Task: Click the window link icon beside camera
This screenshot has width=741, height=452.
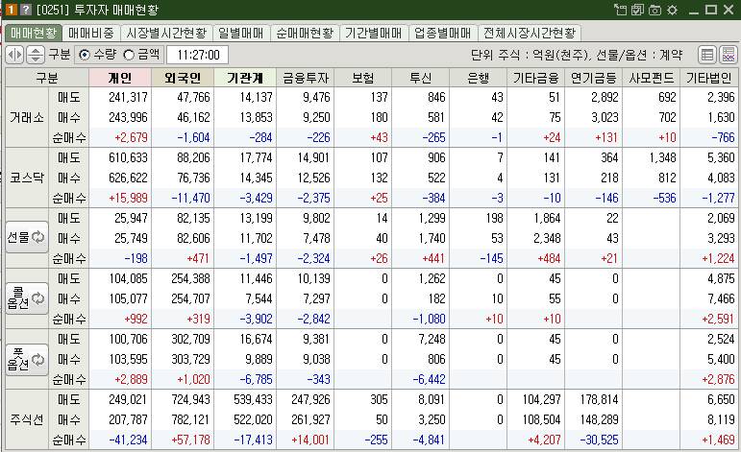Action: click(637, 10)
